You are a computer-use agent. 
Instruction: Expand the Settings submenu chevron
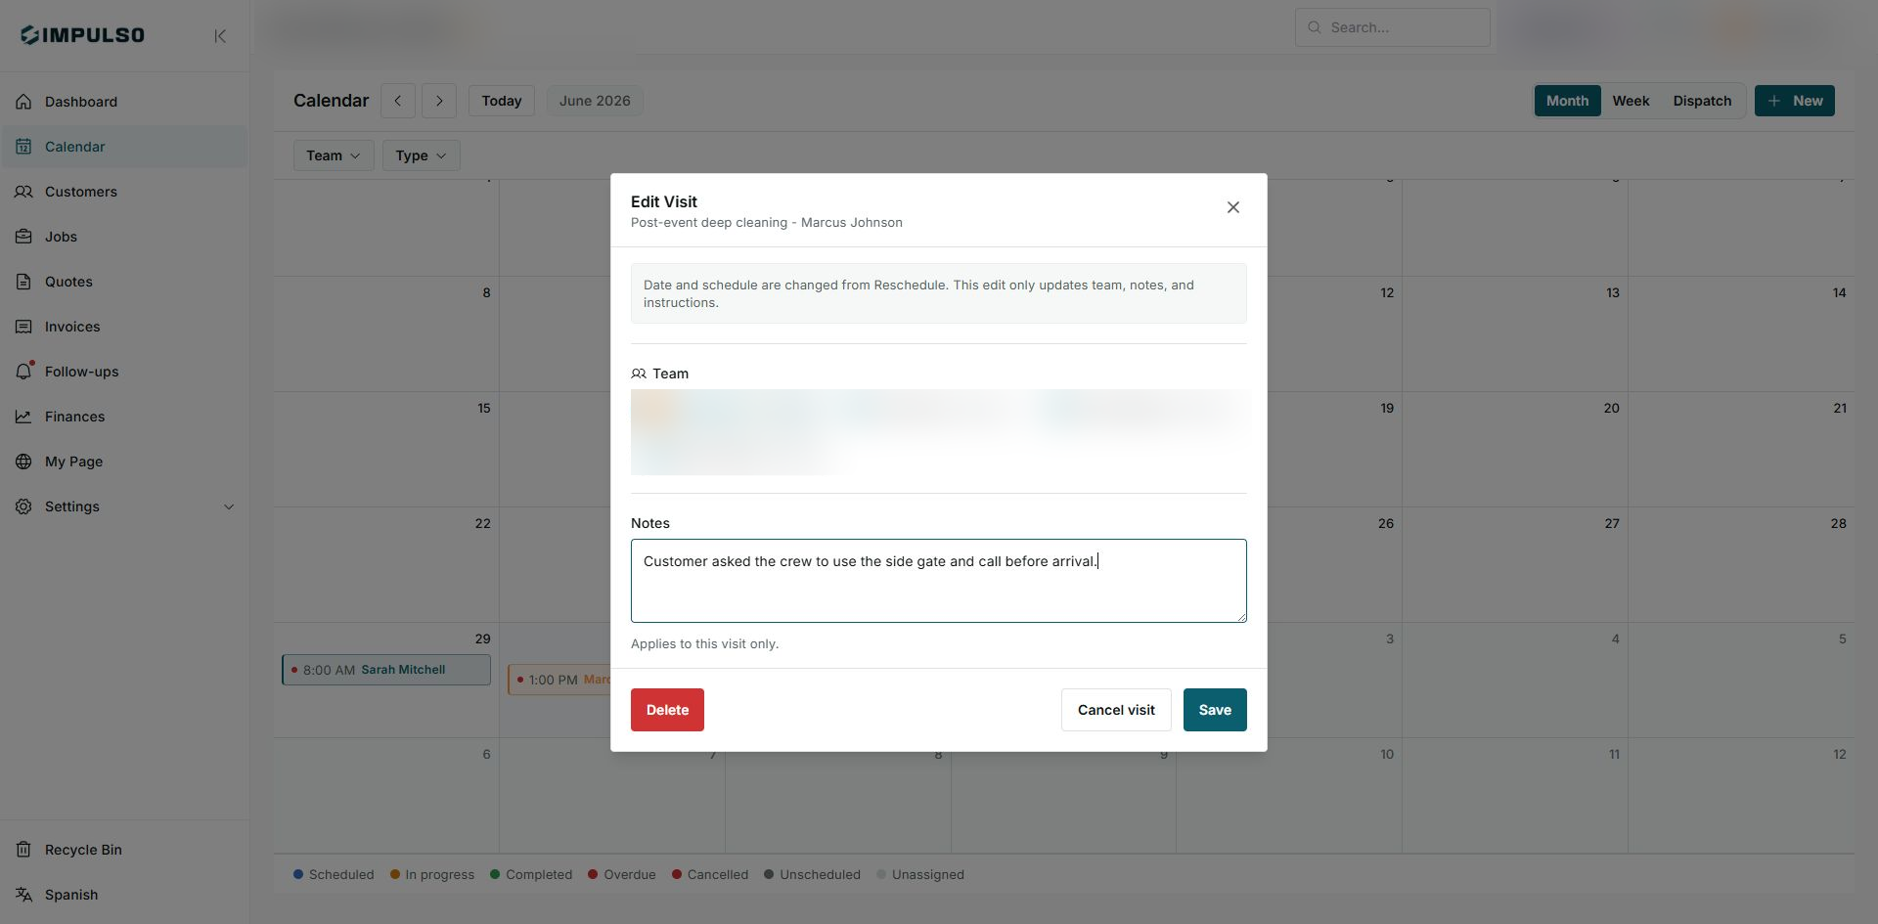pos(229,506)
